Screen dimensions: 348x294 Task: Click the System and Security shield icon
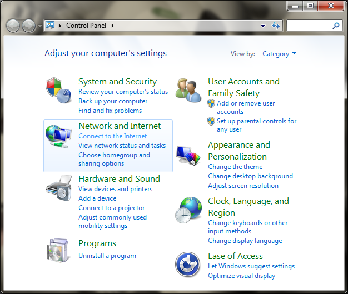[58, 89]
